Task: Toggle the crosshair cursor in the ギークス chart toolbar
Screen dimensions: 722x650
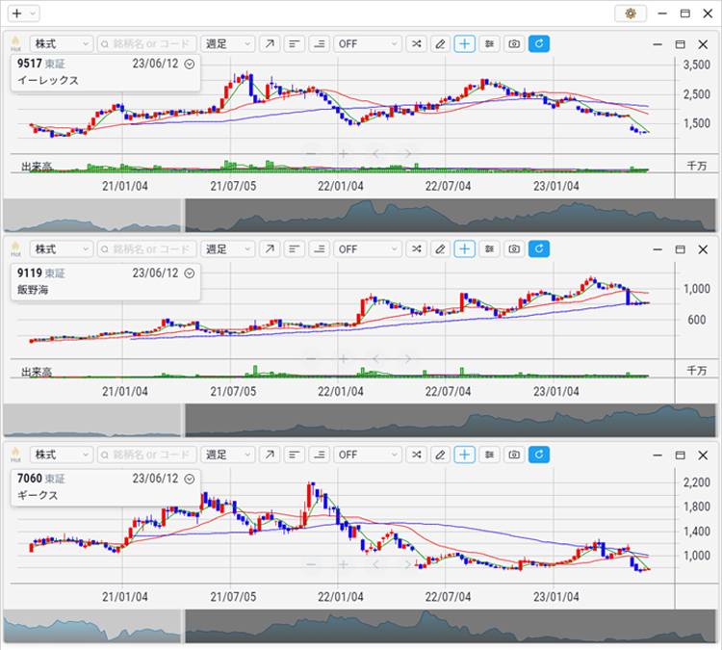Action: coord(465,455)
